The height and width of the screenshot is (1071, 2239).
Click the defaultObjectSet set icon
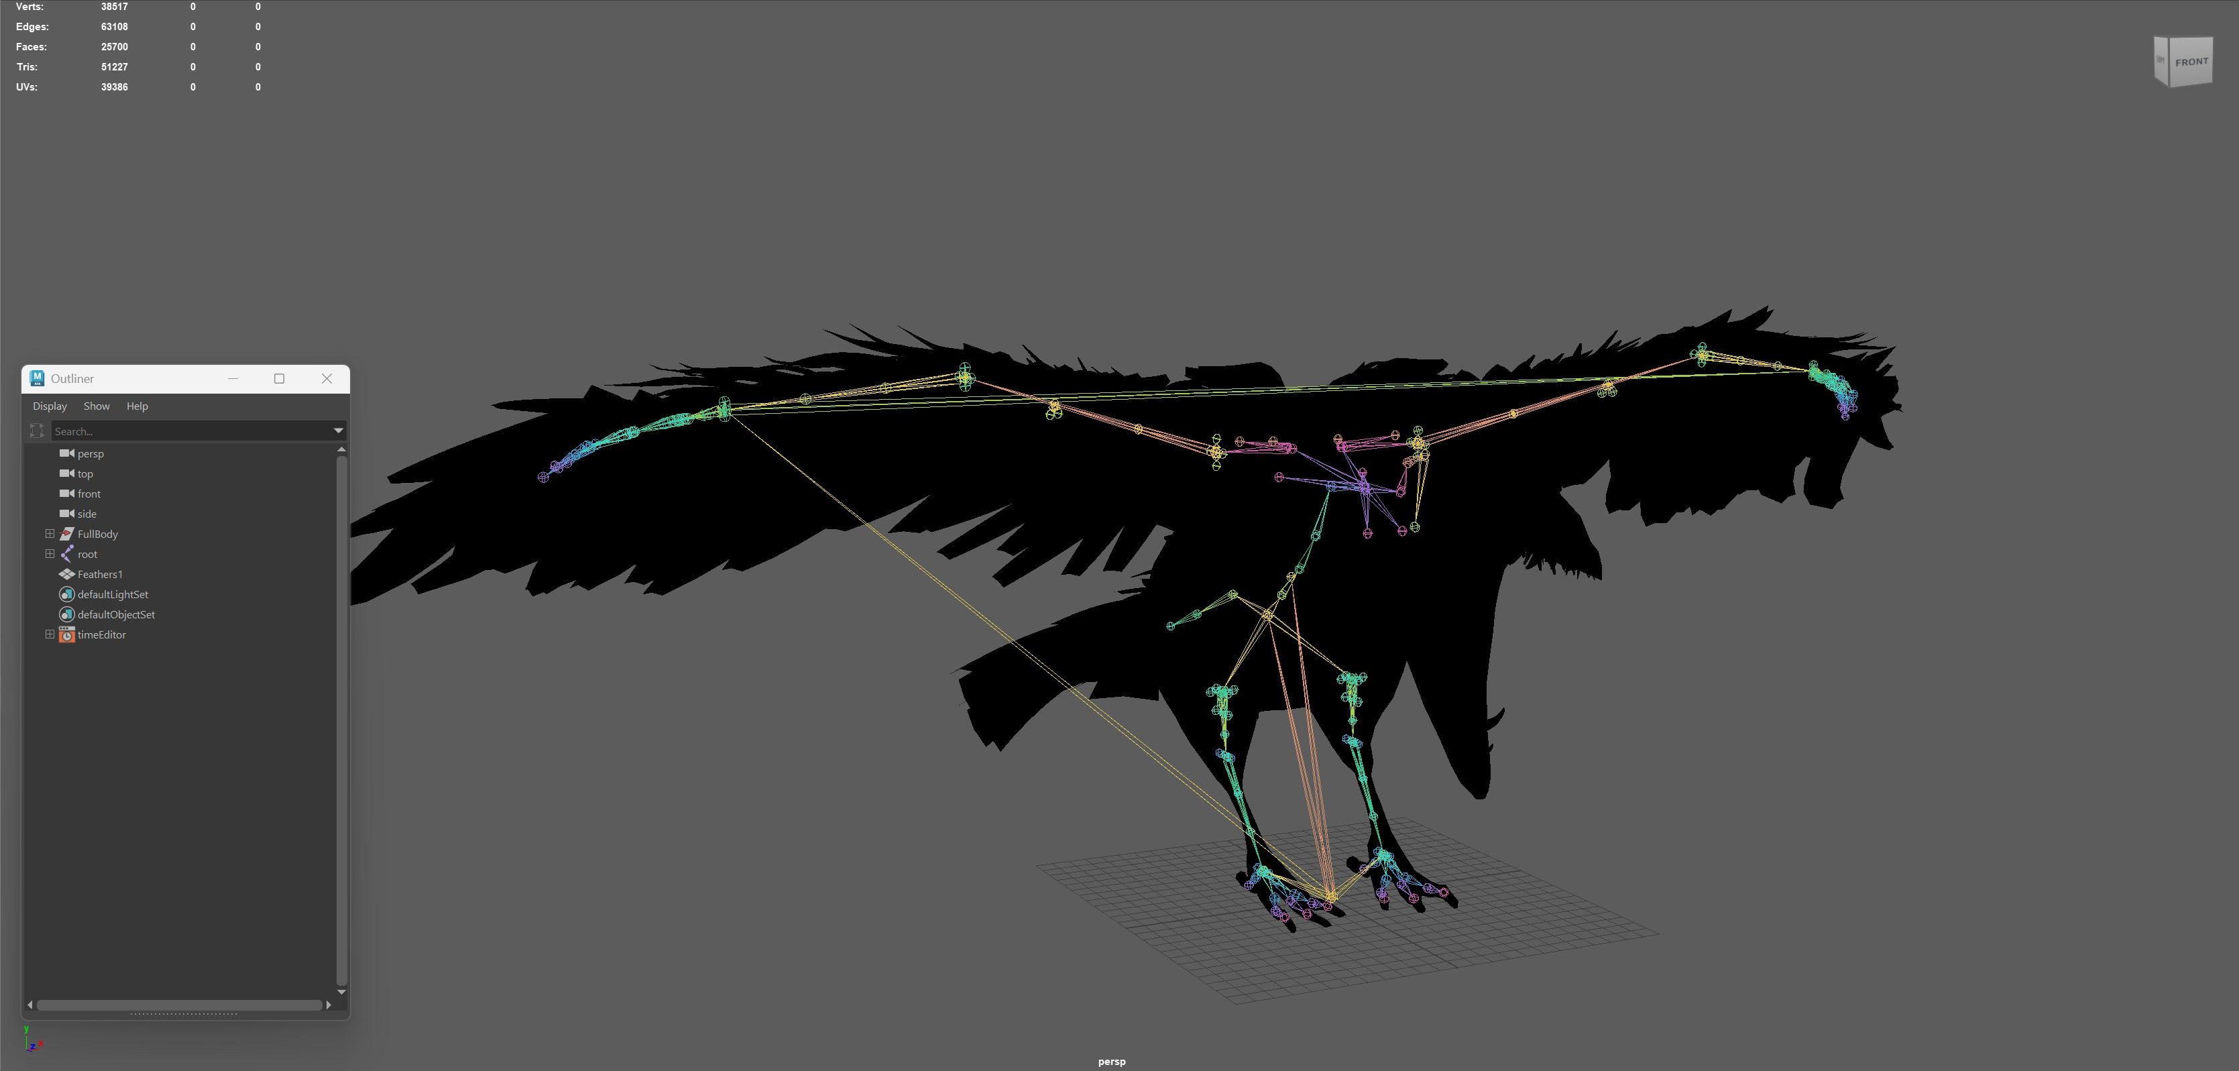point(66,614)
